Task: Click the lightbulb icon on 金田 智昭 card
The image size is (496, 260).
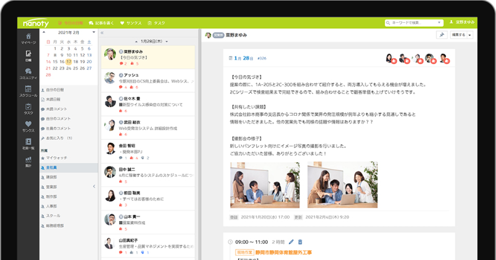Action: [143, 158]
